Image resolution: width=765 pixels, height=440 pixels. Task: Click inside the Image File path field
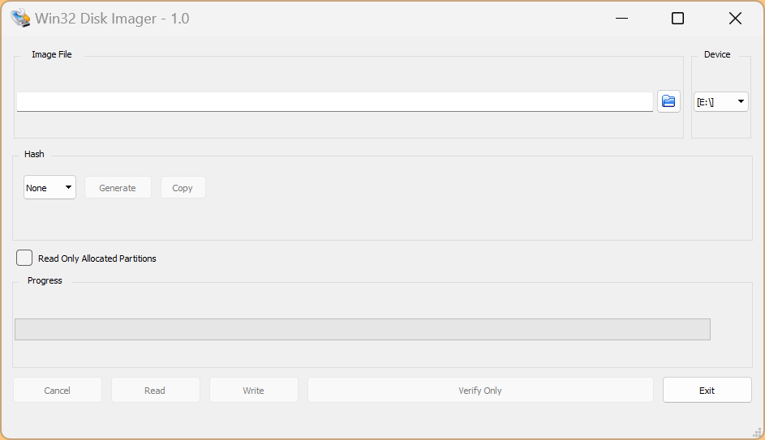[x=335, y=102]
